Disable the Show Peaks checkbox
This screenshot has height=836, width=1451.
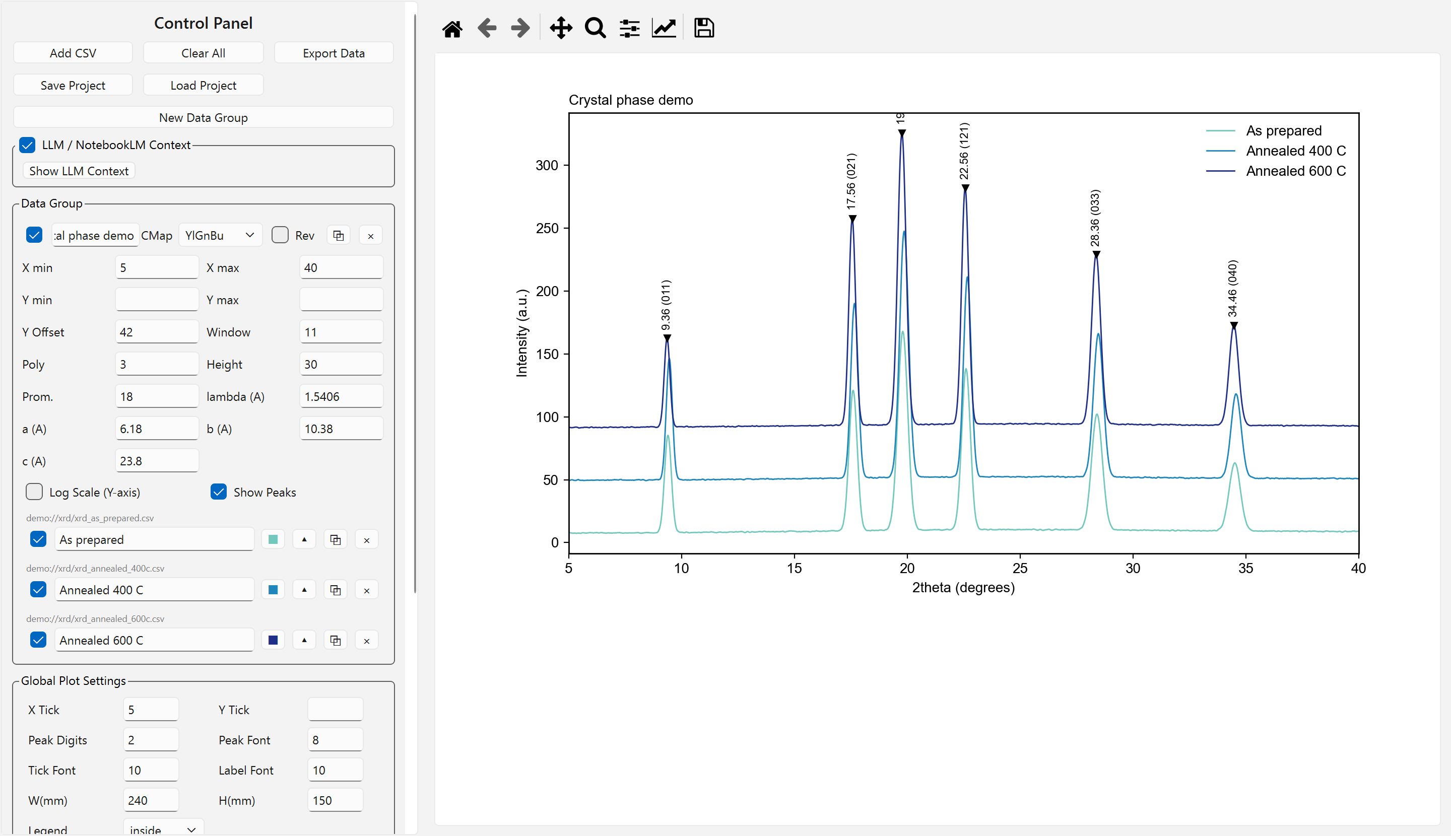click(219, 492)
